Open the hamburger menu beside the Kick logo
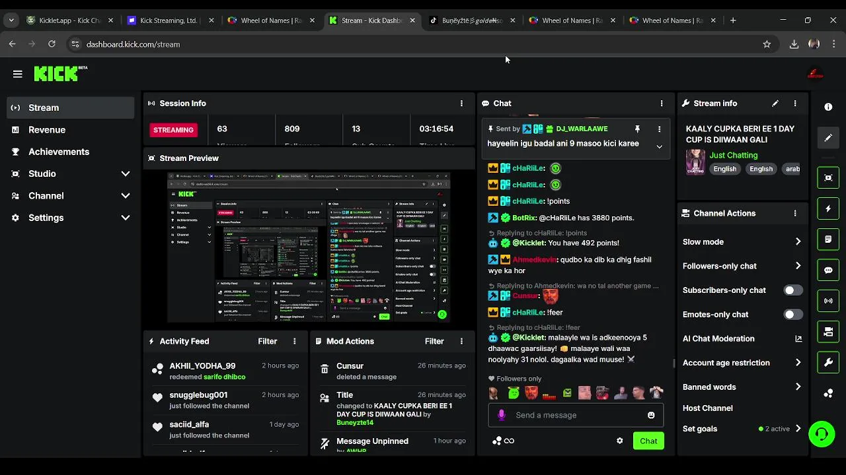The width and height of the screenshot is (846, 475). coord(17,74)
